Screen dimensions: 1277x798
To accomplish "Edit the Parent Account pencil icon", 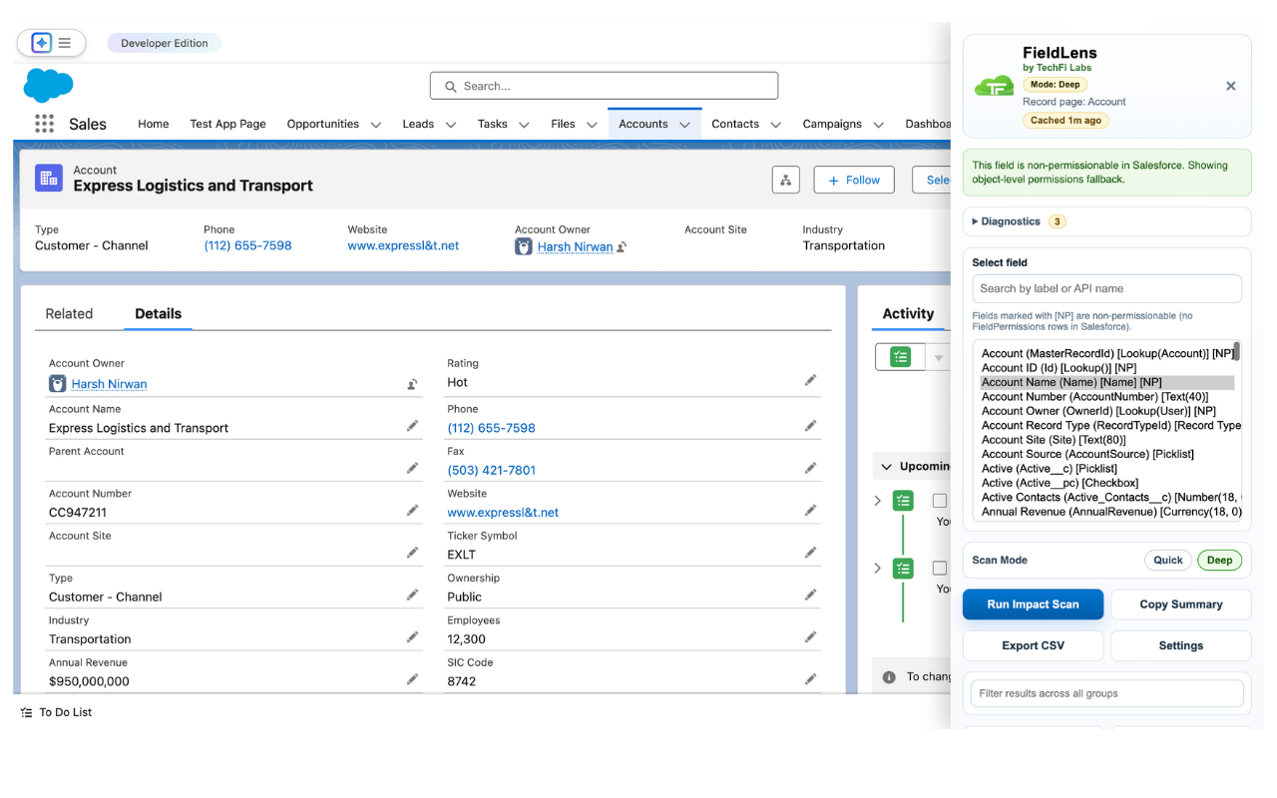I will coord(412,468).
